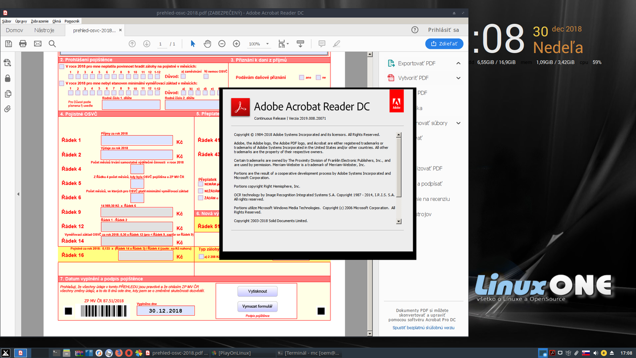Screen dimensions: 636x358
Task: Close the prehled-osvc-2018 document tab
Action: [x=119, y=30]
